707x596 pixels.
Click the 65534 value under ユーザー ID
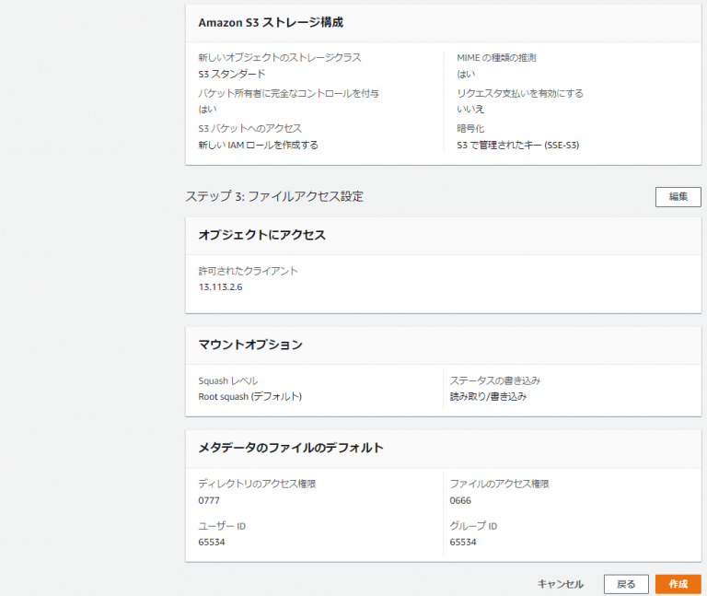pos(212,542)
